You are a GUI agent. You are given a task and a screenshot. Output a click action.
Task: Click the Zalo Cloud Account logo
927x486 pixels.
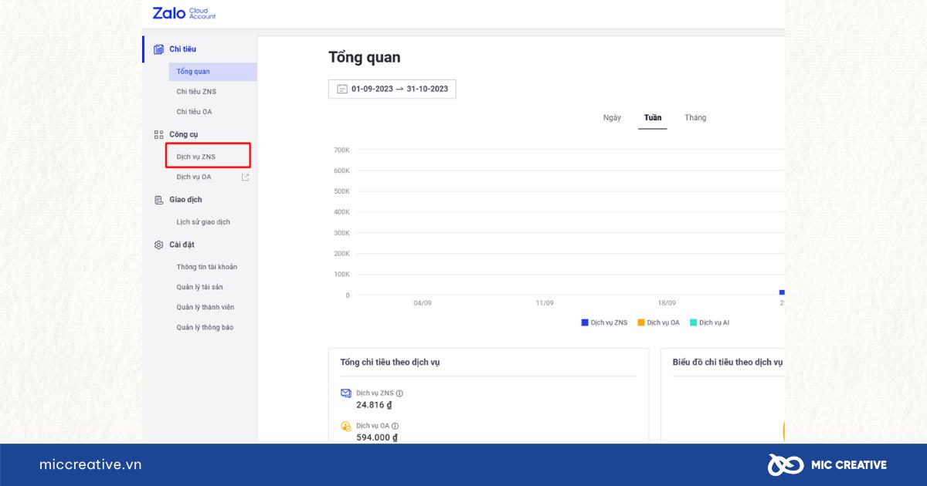[x=184, y=13]
